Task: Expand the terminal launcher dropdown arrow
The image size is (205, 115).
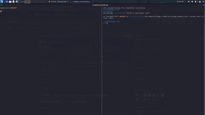Action: coord(22,2)
